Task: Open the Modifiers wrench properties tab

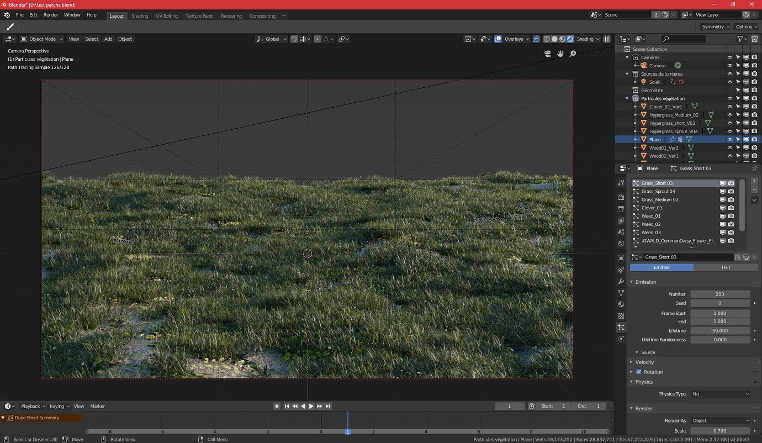Action: pyautogui.click(x=621, y=282)
